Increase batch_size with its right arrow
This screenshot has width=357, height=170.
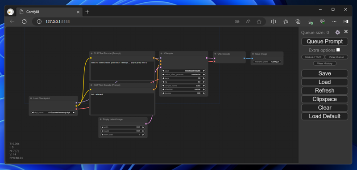pyautogui.click(x=143, y=135)
